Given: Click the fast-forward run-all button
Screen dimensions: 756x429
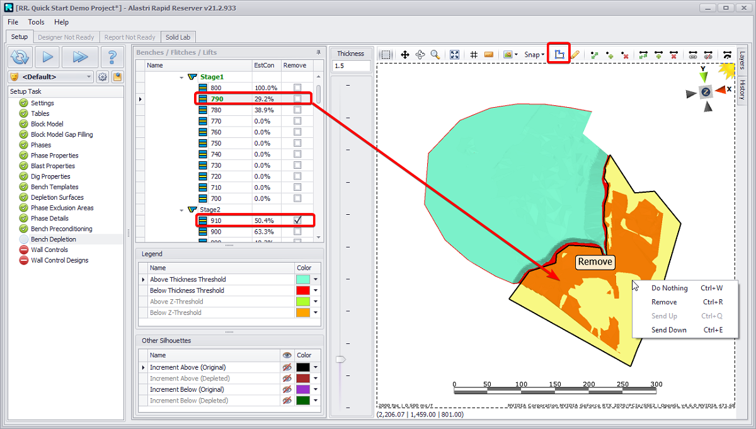Looking at the screenshot, I should coord(80,57).
